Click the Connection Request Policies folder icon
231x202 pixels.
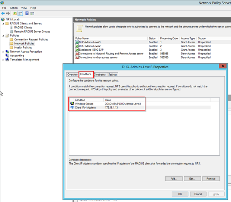click(x=11, y=40)
